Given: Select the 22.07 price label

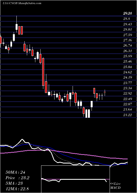Looking at the screenshot, I should pyautogui.click(x=128, y=104).
